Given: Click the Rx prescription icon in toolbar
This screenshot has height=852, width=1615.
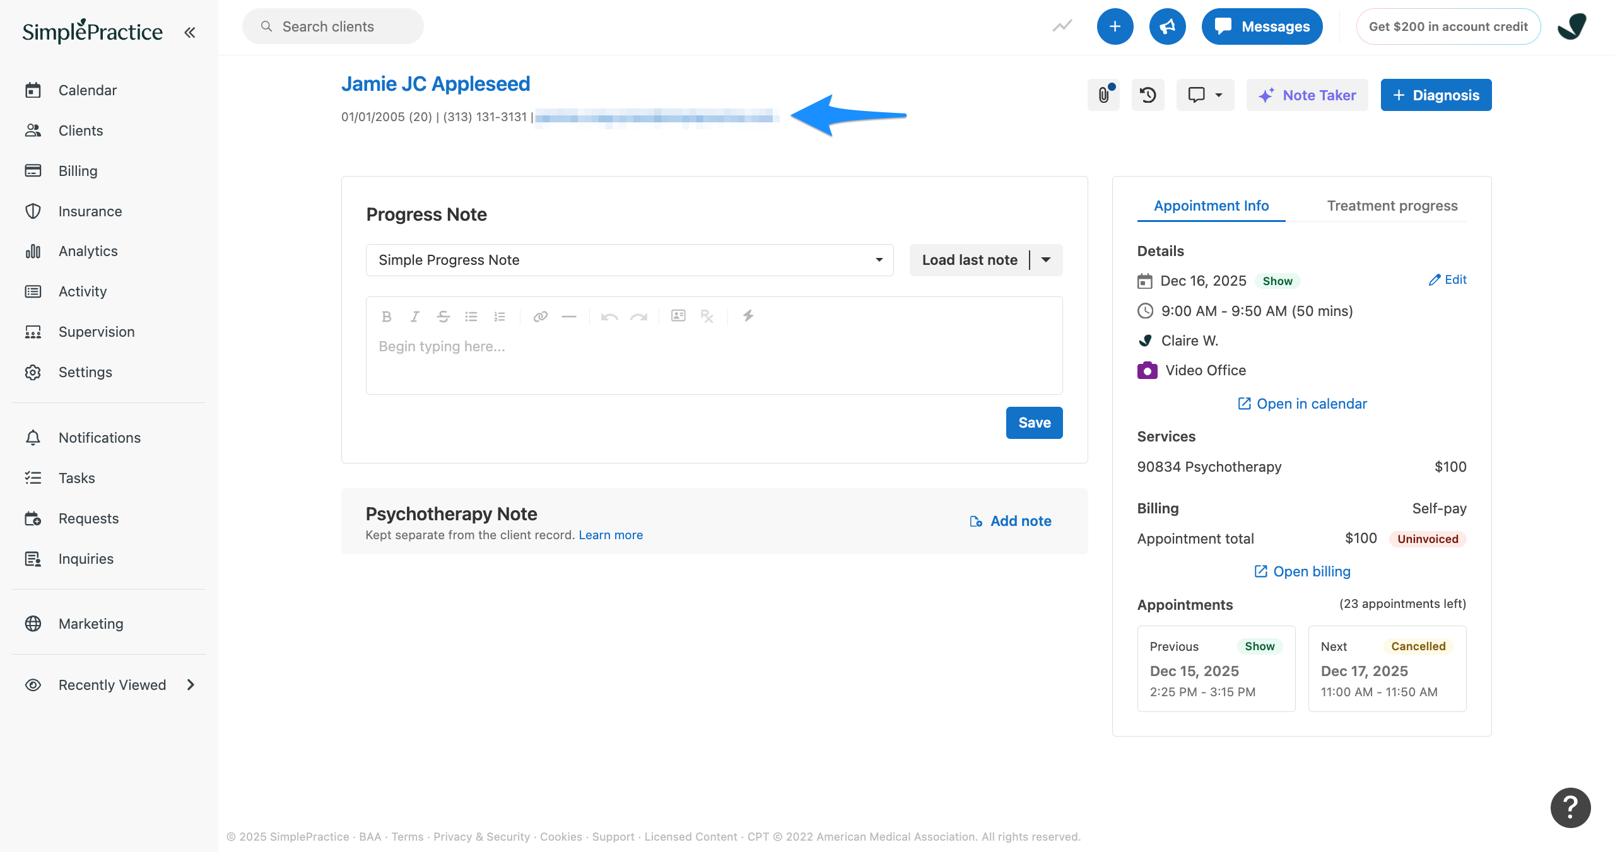Looking at the screenshot, I should pyautogui.click(x=707, y=316).
